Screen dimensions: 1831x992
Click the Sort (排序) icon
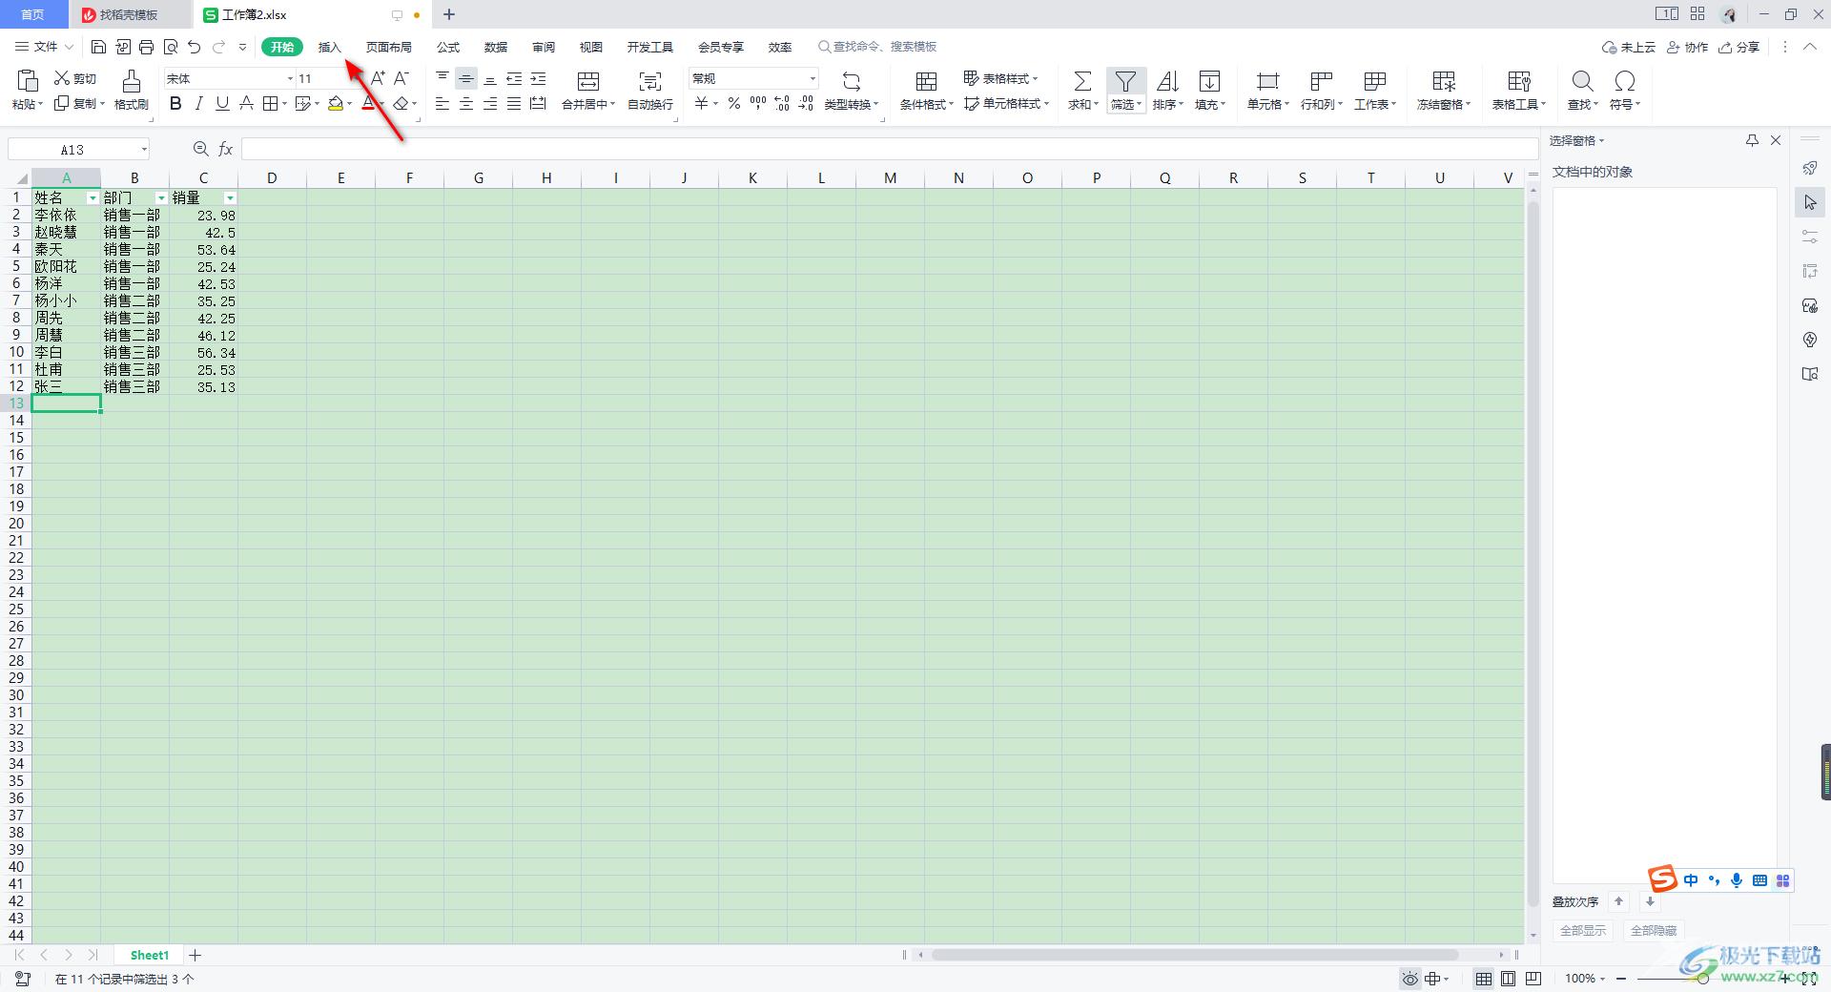coord(1167,81)
